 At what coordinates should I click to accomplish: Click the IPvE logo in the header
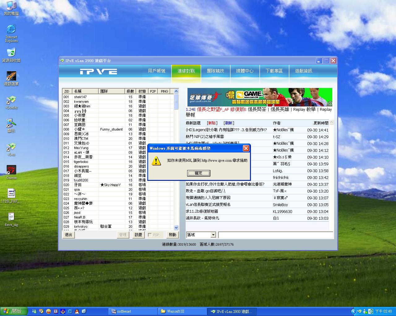[x=98, y=72]
